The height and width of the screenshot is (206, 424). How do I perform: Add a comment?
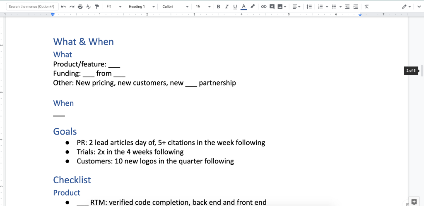[272, 7]
